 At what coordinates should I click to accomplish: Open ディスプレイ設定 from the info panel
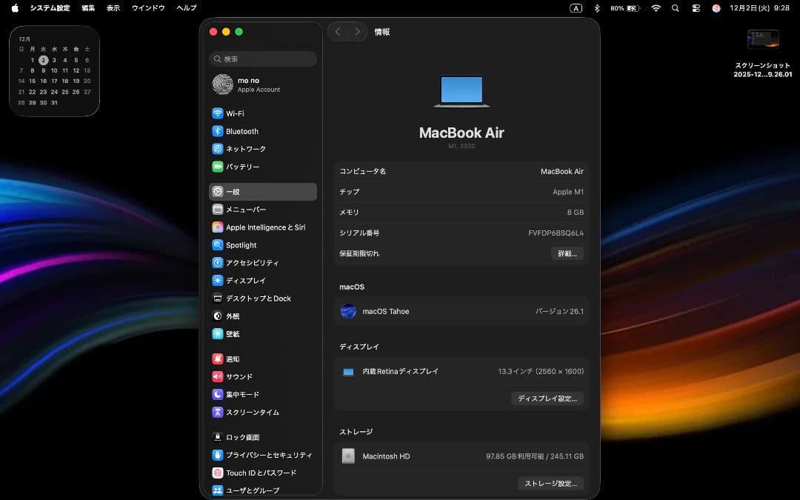tap(547, 398)
